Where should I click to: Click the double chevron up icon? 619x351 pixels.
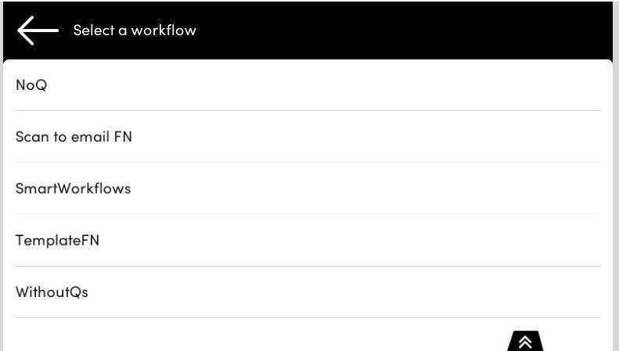click(526, 341)
